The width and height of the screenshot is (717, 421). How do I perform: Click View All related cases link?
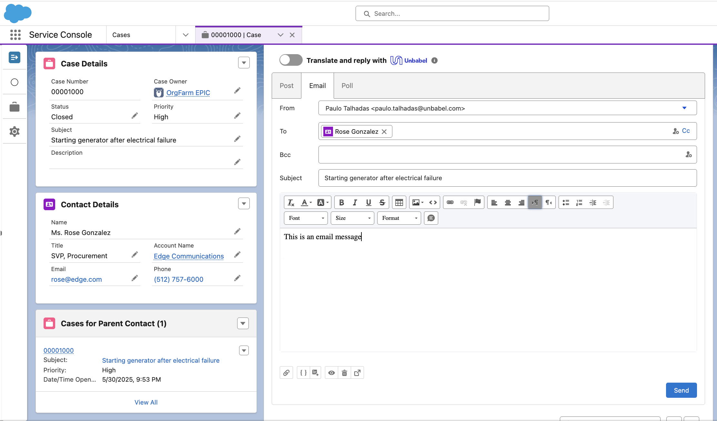point(146,402)
